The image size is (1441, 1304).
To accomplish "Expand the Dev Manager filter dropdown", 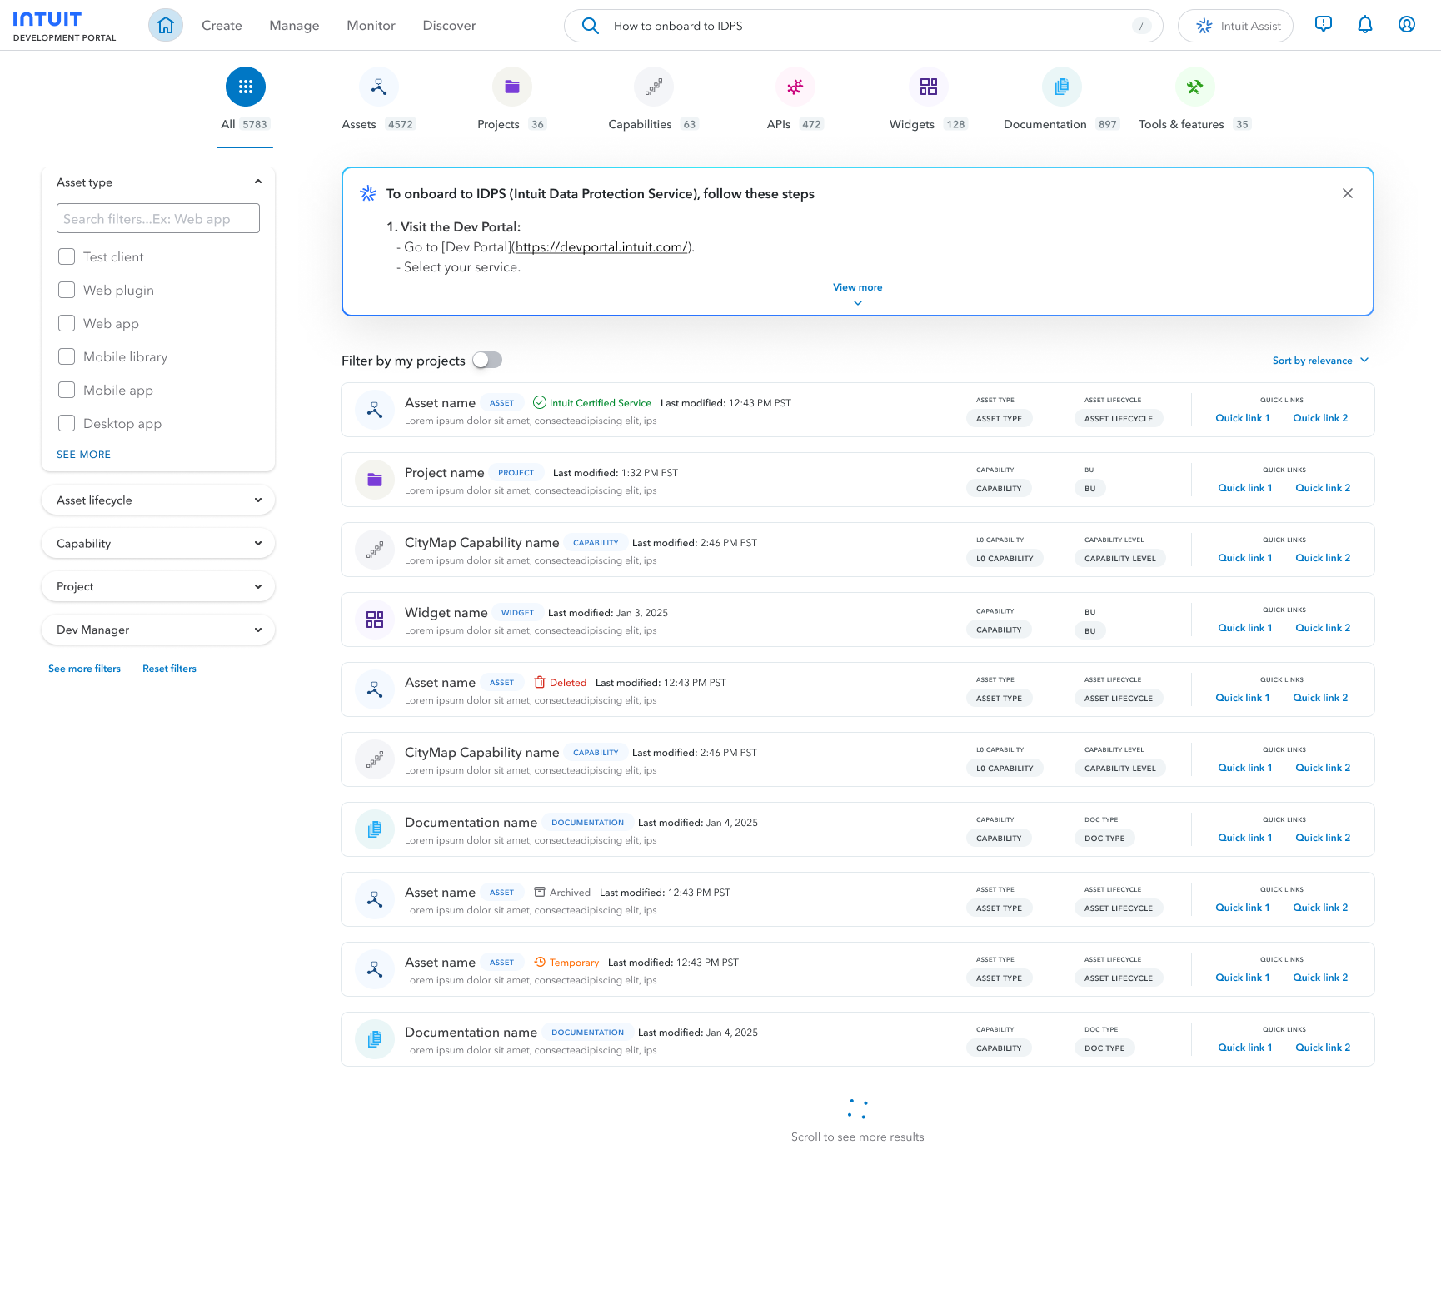I will tap(158, 630).
